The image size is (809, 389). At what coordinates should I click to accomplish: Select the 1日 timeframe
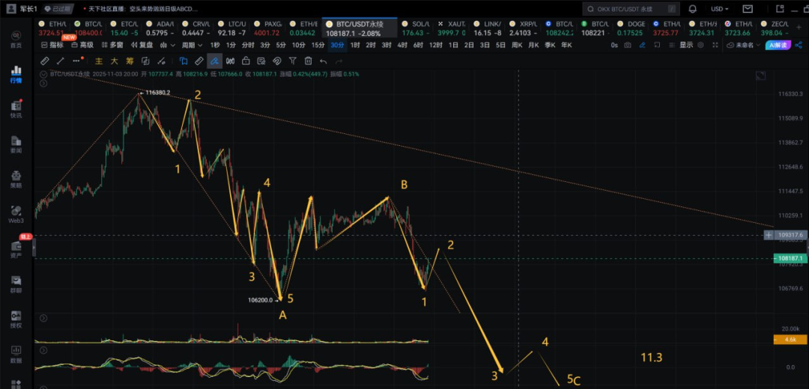click(453, 45)
